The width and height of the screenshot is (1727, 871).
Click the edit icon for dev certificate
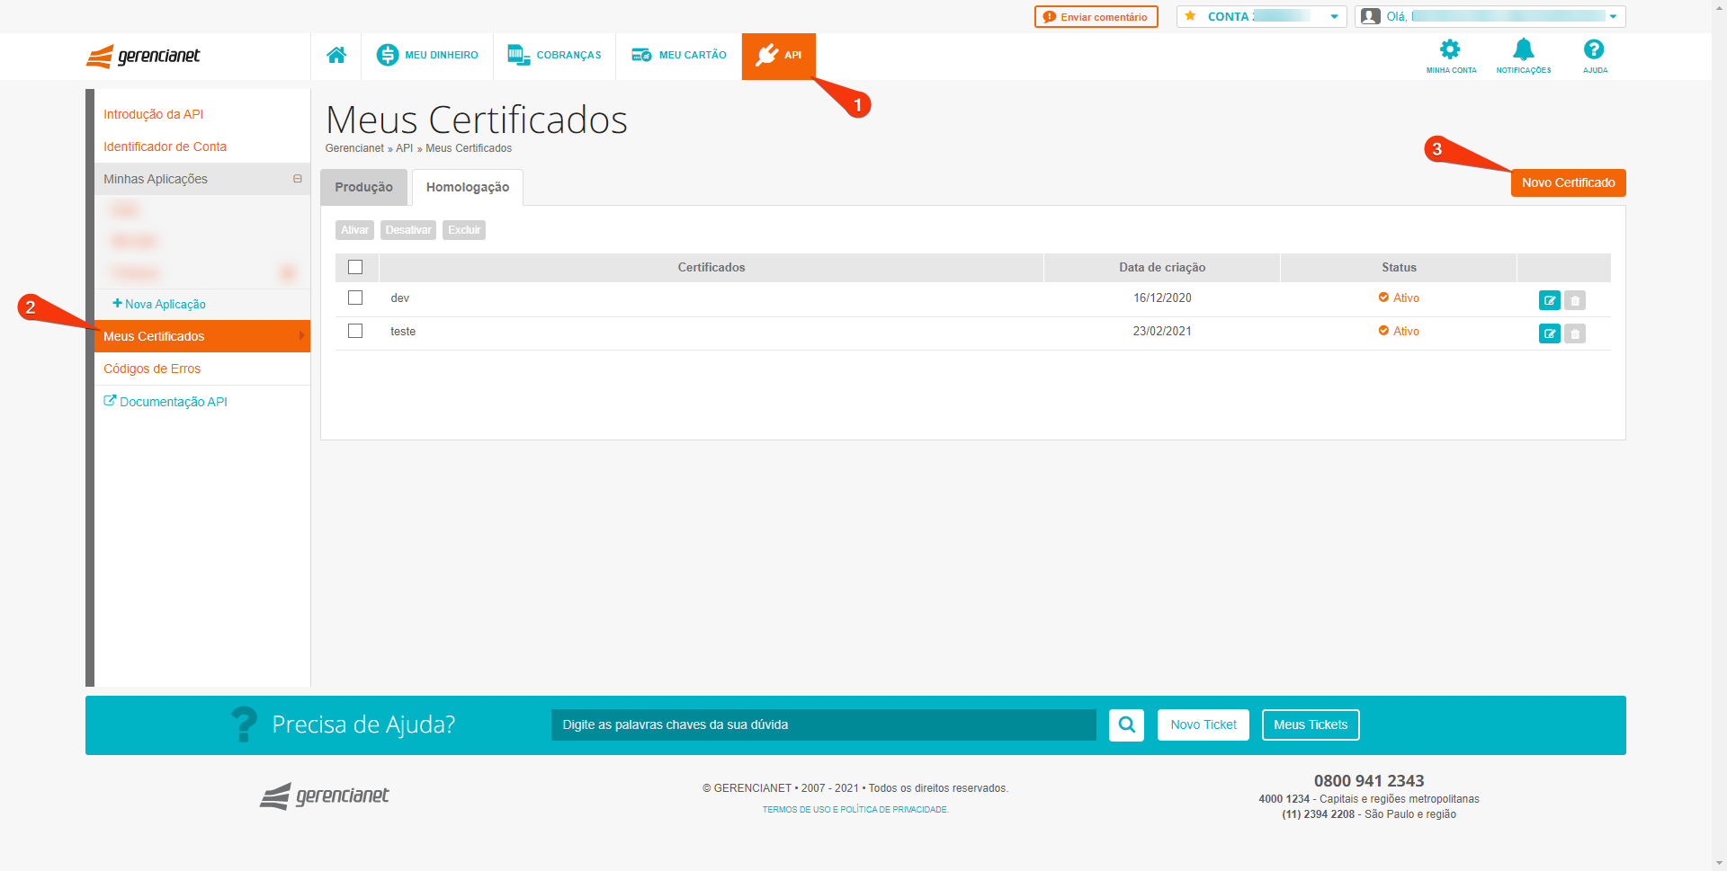(1549, 300)
